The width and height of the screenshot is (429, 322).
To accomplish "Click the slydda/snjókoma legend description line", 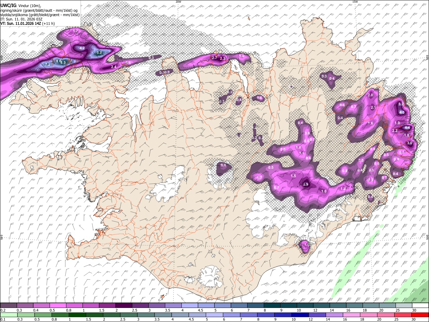I will click(40, 15).
